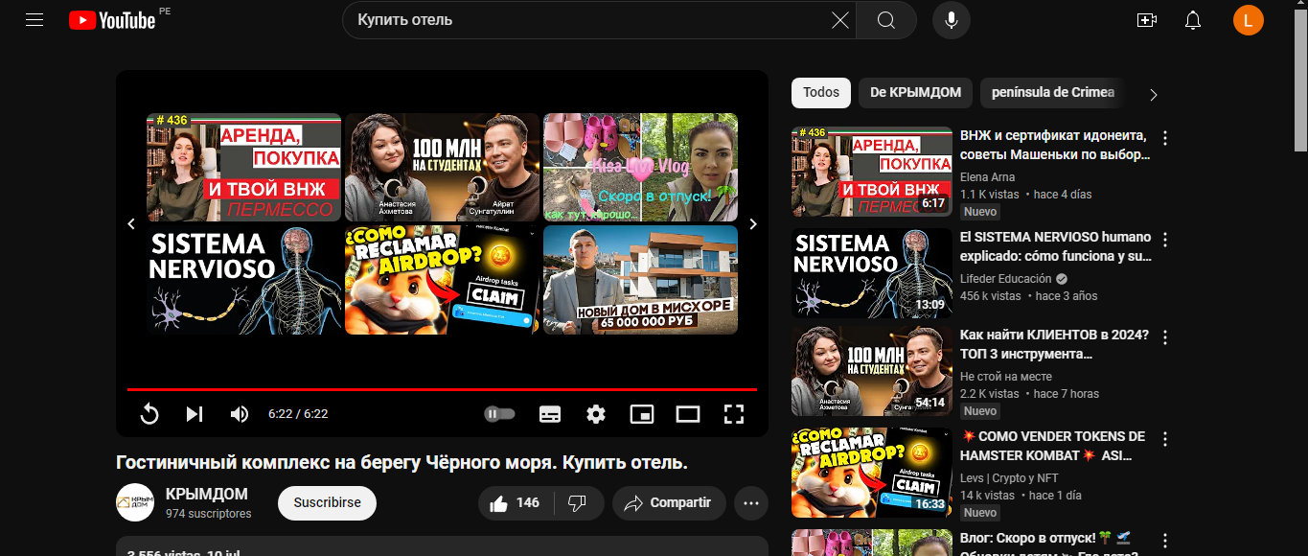Start voice search with microphone
Viewport: 1308px width, 556px height.
tap(951, 20)
